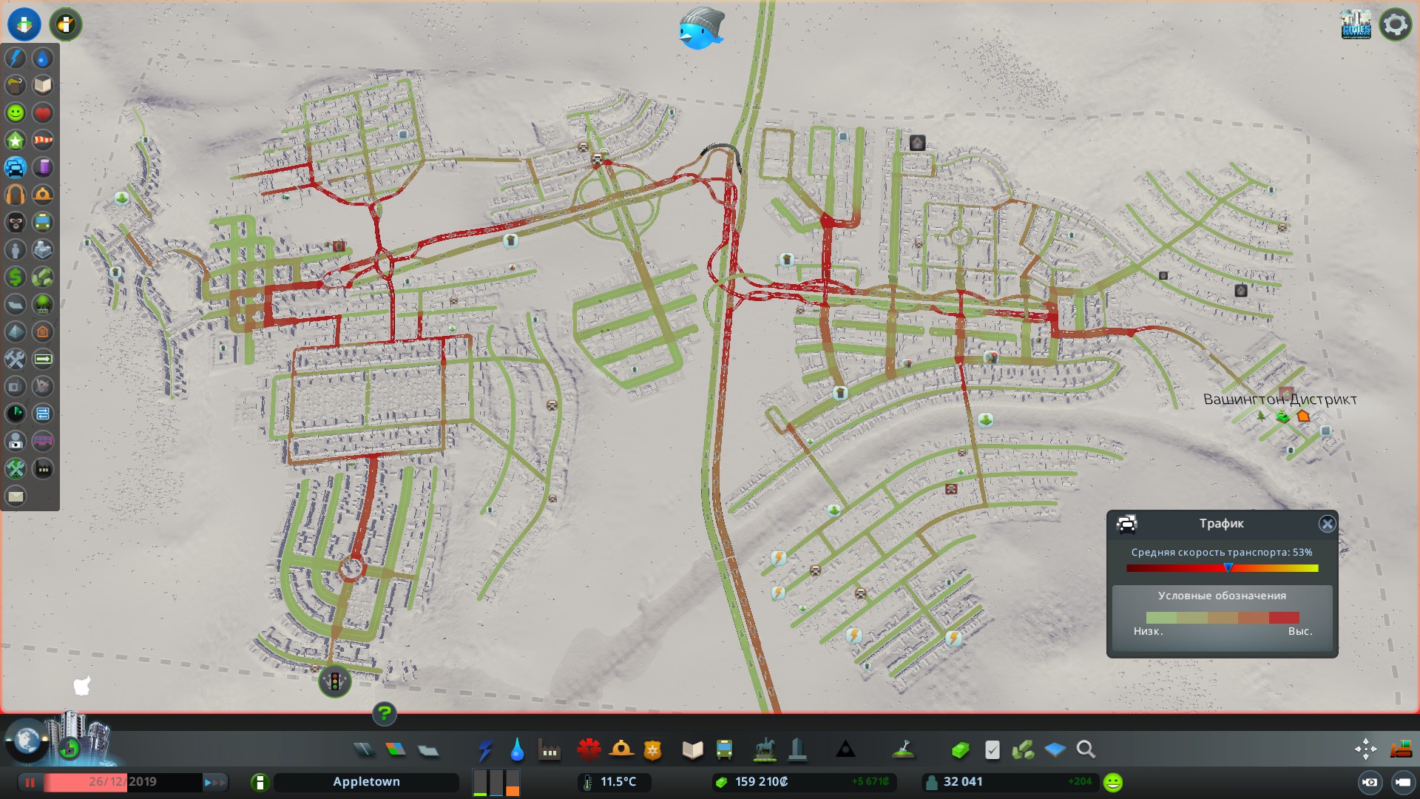The height and width of the screenshot is (799, 1420).
Task: Click the Appletown city name
Action: (366, 782)
